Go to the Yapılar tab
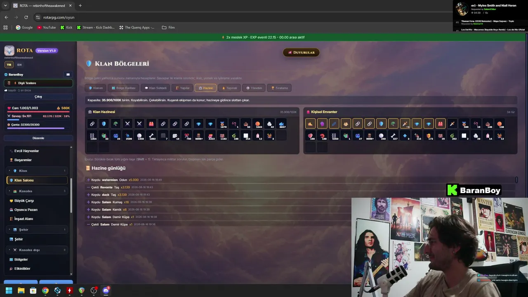 tap(182, 88)
